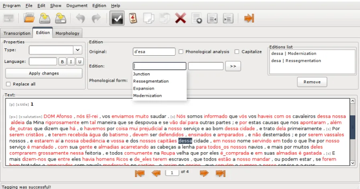Jump to last page orange arrow

220,173
